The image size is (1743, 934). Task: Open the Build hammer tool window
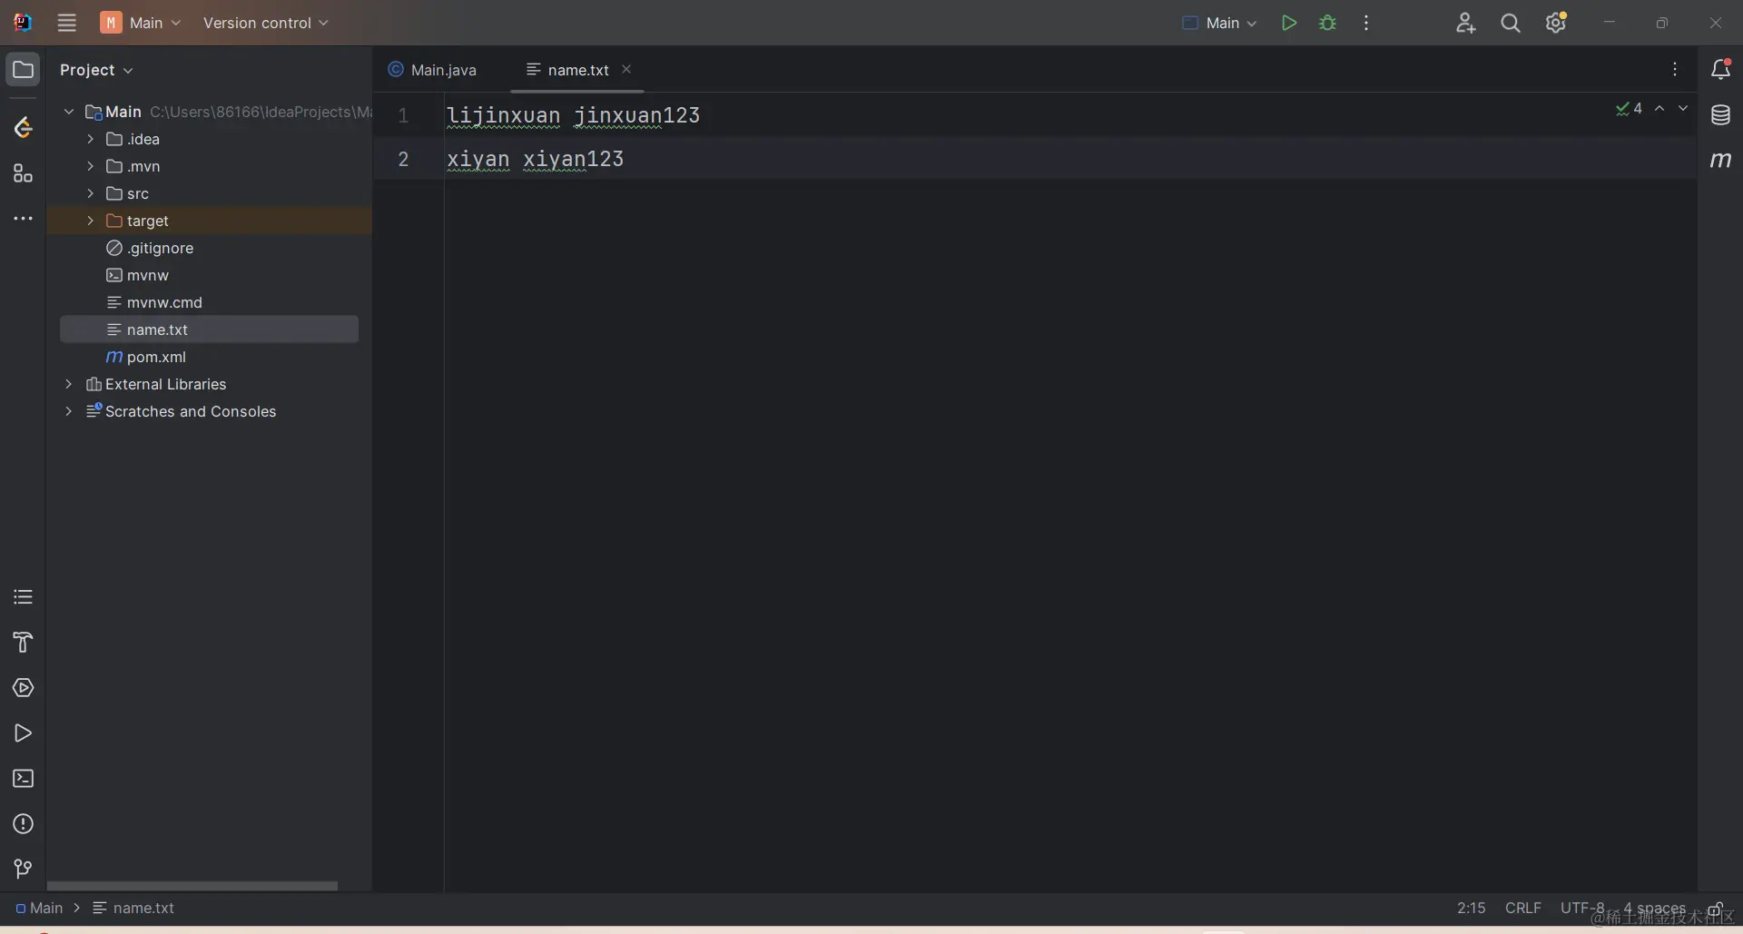tap(24, 643)
